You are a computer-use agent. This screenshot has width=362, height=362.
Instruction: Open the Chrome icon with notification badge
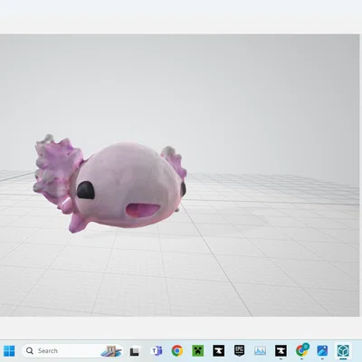tap(301, 350)
